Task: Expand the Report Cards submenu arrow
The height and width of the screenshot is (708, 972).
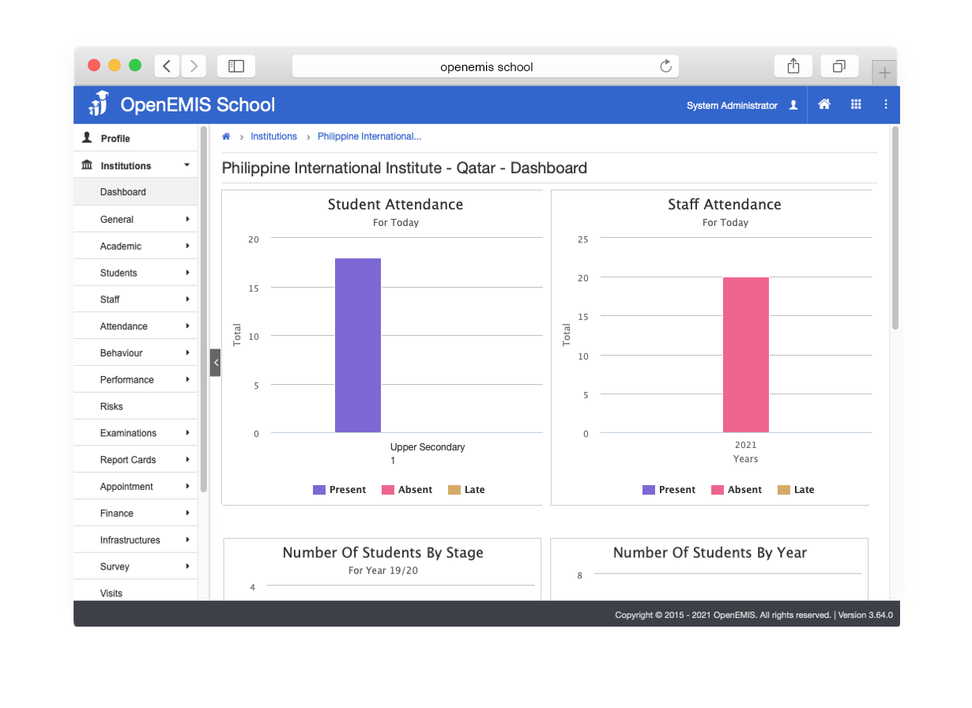Action: [188, 460]
